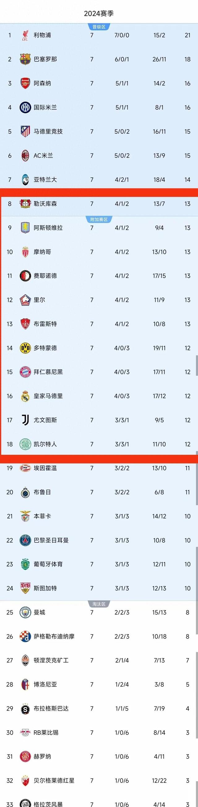Click the Celtic clover crest

click(25, 444)
